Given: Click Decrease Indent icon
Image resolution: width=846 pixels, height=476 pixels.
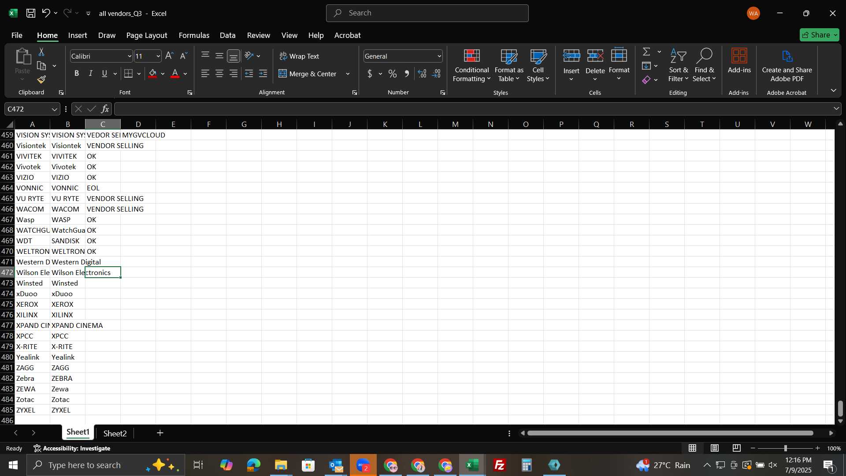Looking at the screenshot, I should coord(249,74).
